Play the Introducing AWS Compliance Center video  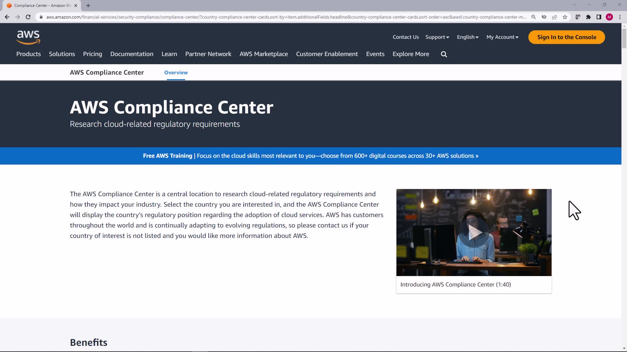click(474, 232)
